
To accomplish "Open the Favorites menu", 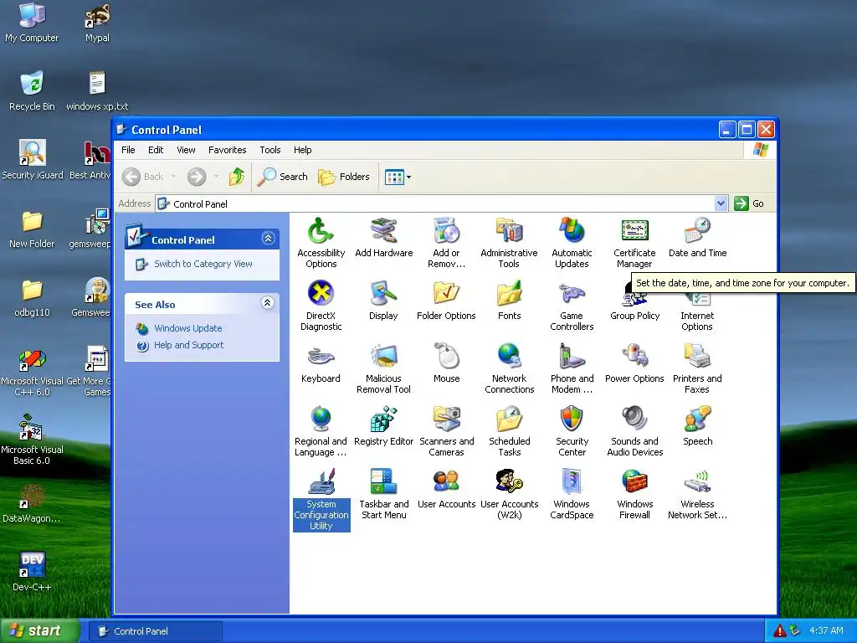I will pos(228,150).
